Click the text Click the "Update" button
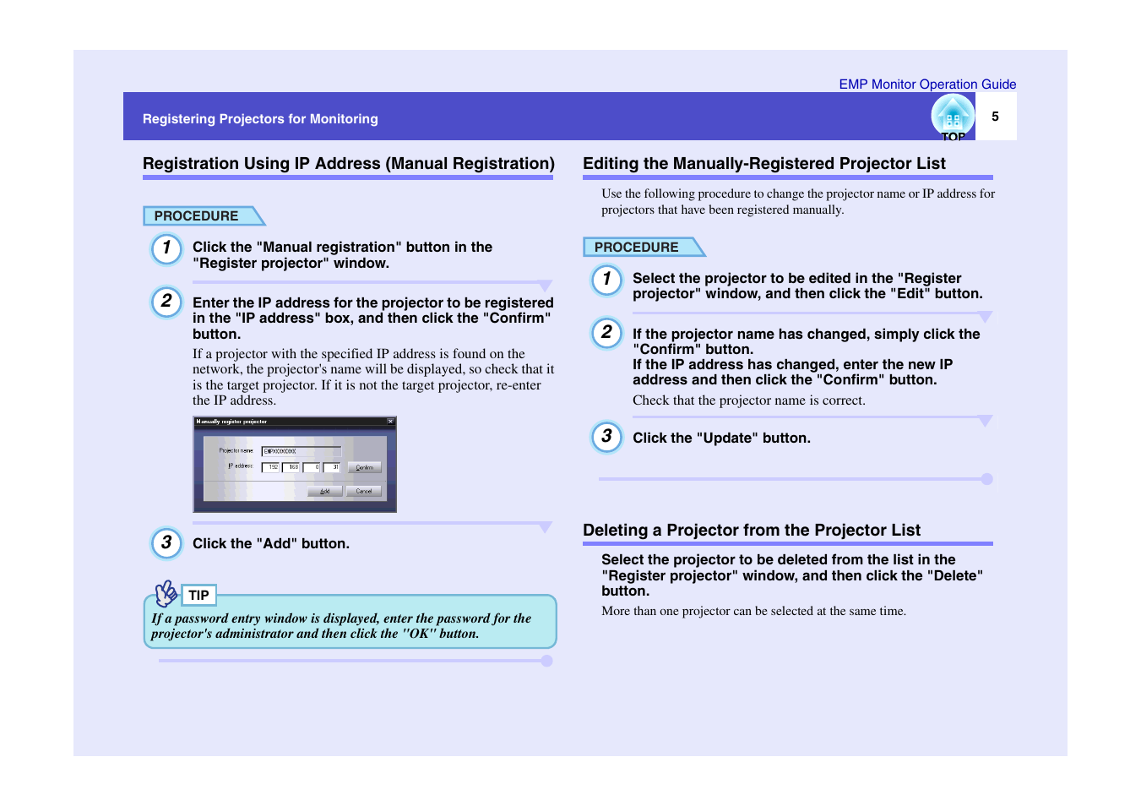 [721, 438]
